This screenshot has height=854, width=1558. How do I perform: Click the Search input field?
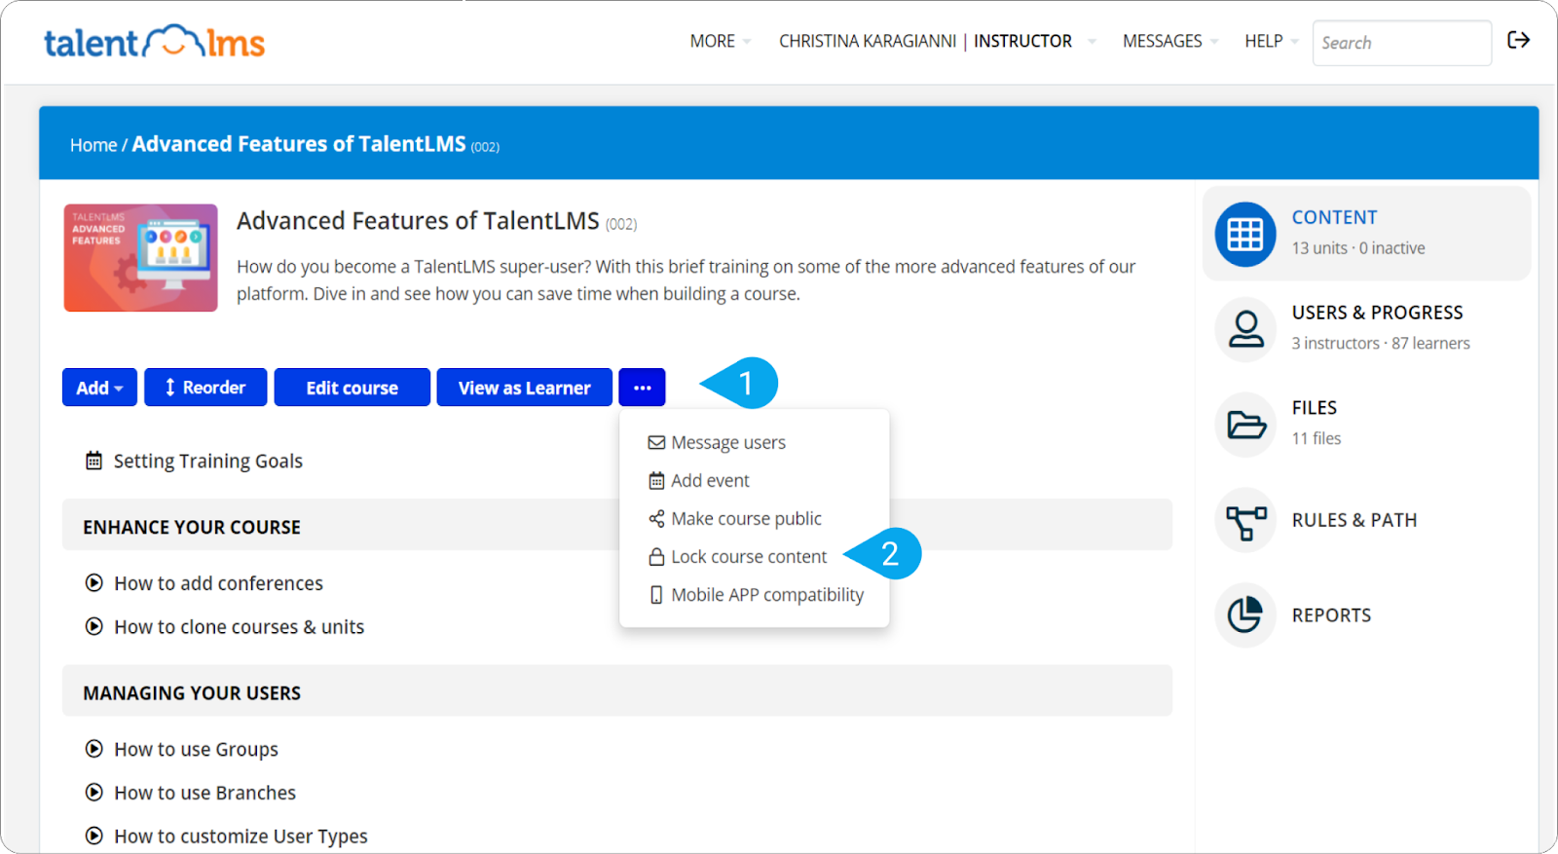coord(1401,43)
